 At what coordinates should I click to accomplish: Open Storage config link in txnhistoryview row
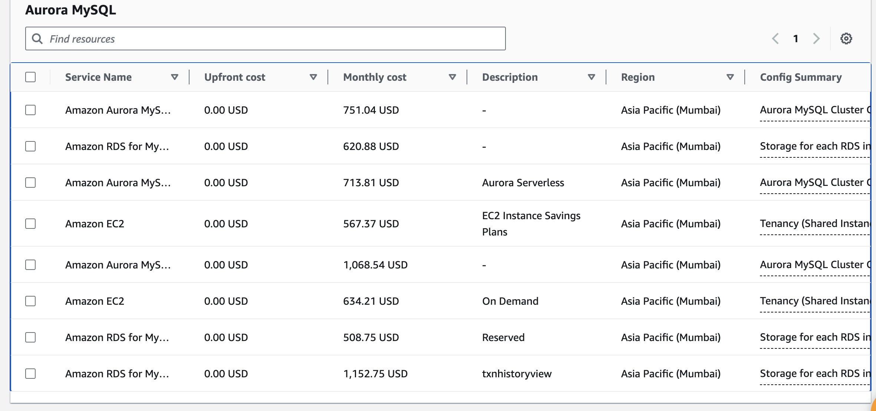click(815, 374)
